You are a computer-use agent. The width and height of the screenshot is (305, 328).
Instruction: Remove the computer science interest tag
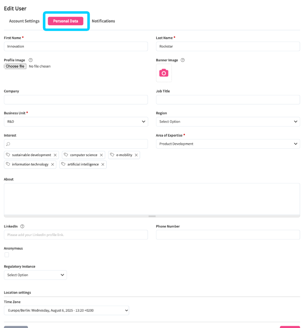pyautogui.click(x=101, y=155)
